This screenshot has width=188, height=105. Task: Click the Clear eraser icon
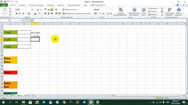162,15
